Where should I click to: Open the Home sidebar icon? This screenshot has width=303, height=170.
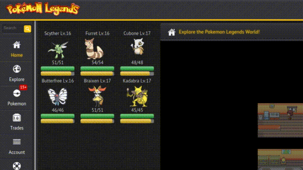pyautogui.click(x=16, y=45)
